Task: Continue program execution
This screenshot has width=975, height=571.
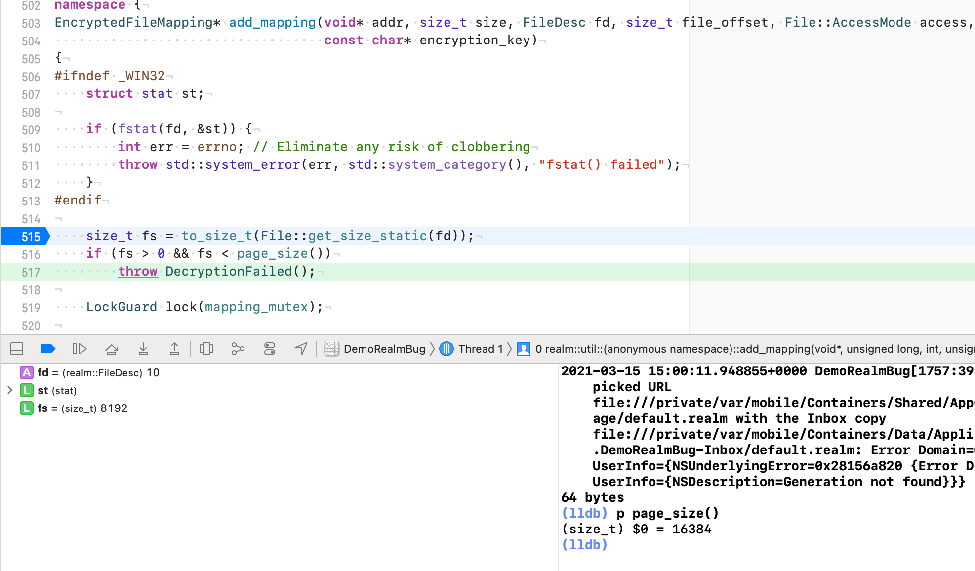Action: tap(79, 349)
